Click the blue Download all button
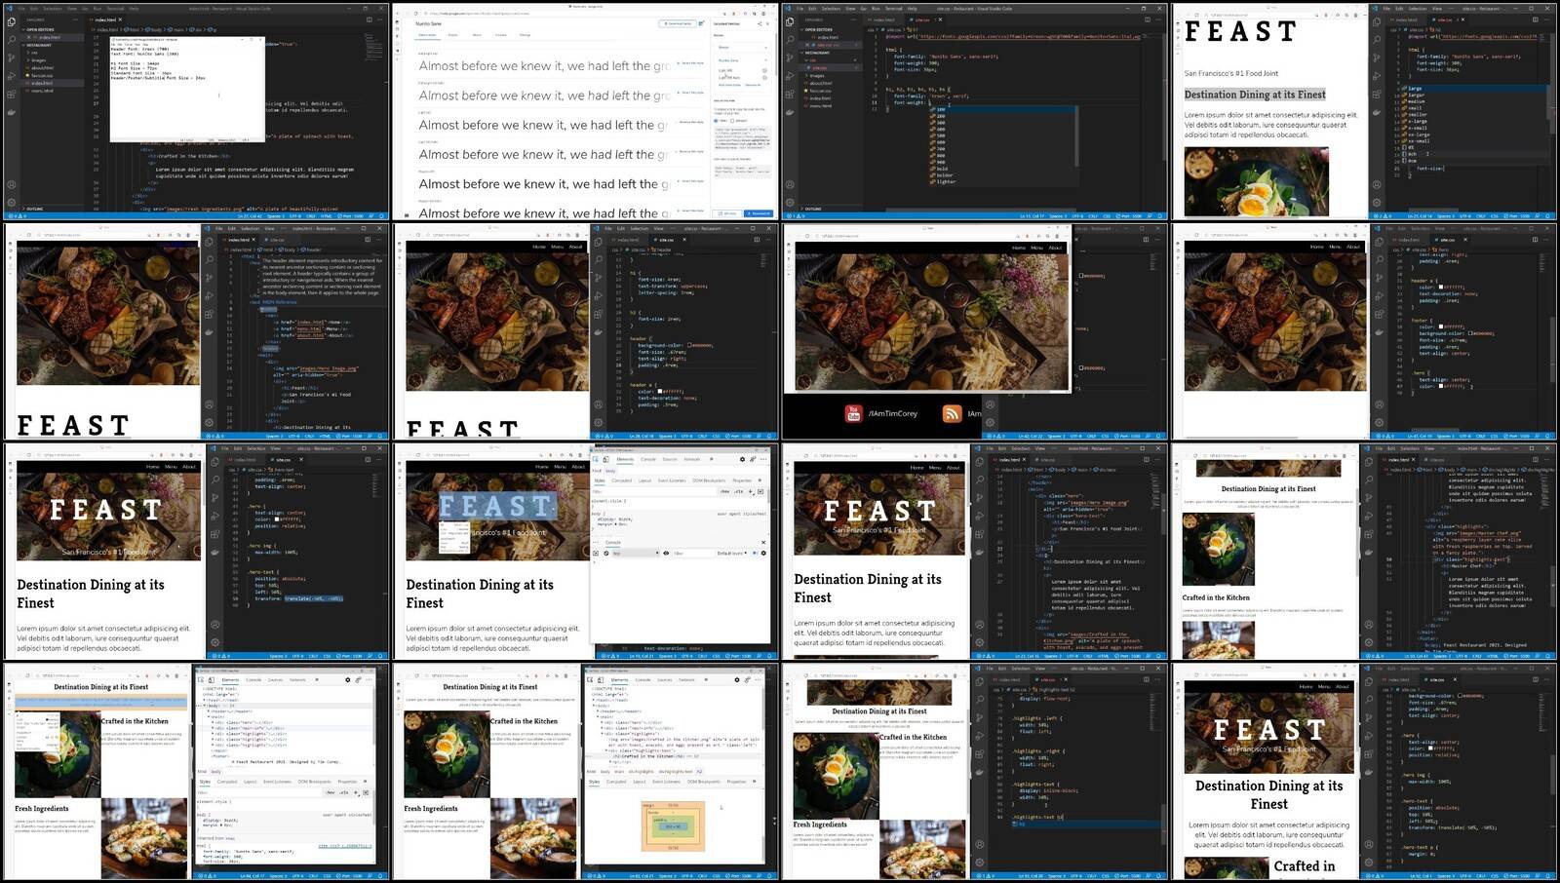 (x=758, y=212)
